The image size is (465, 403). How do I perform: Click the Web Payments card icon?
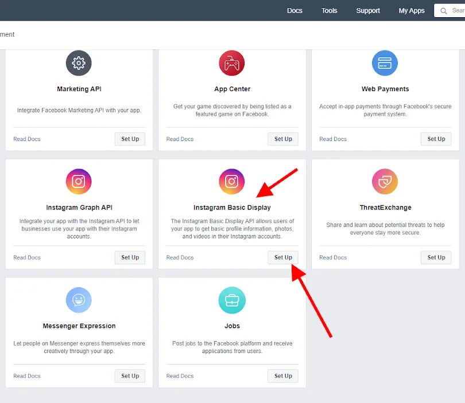pos(385,63)
